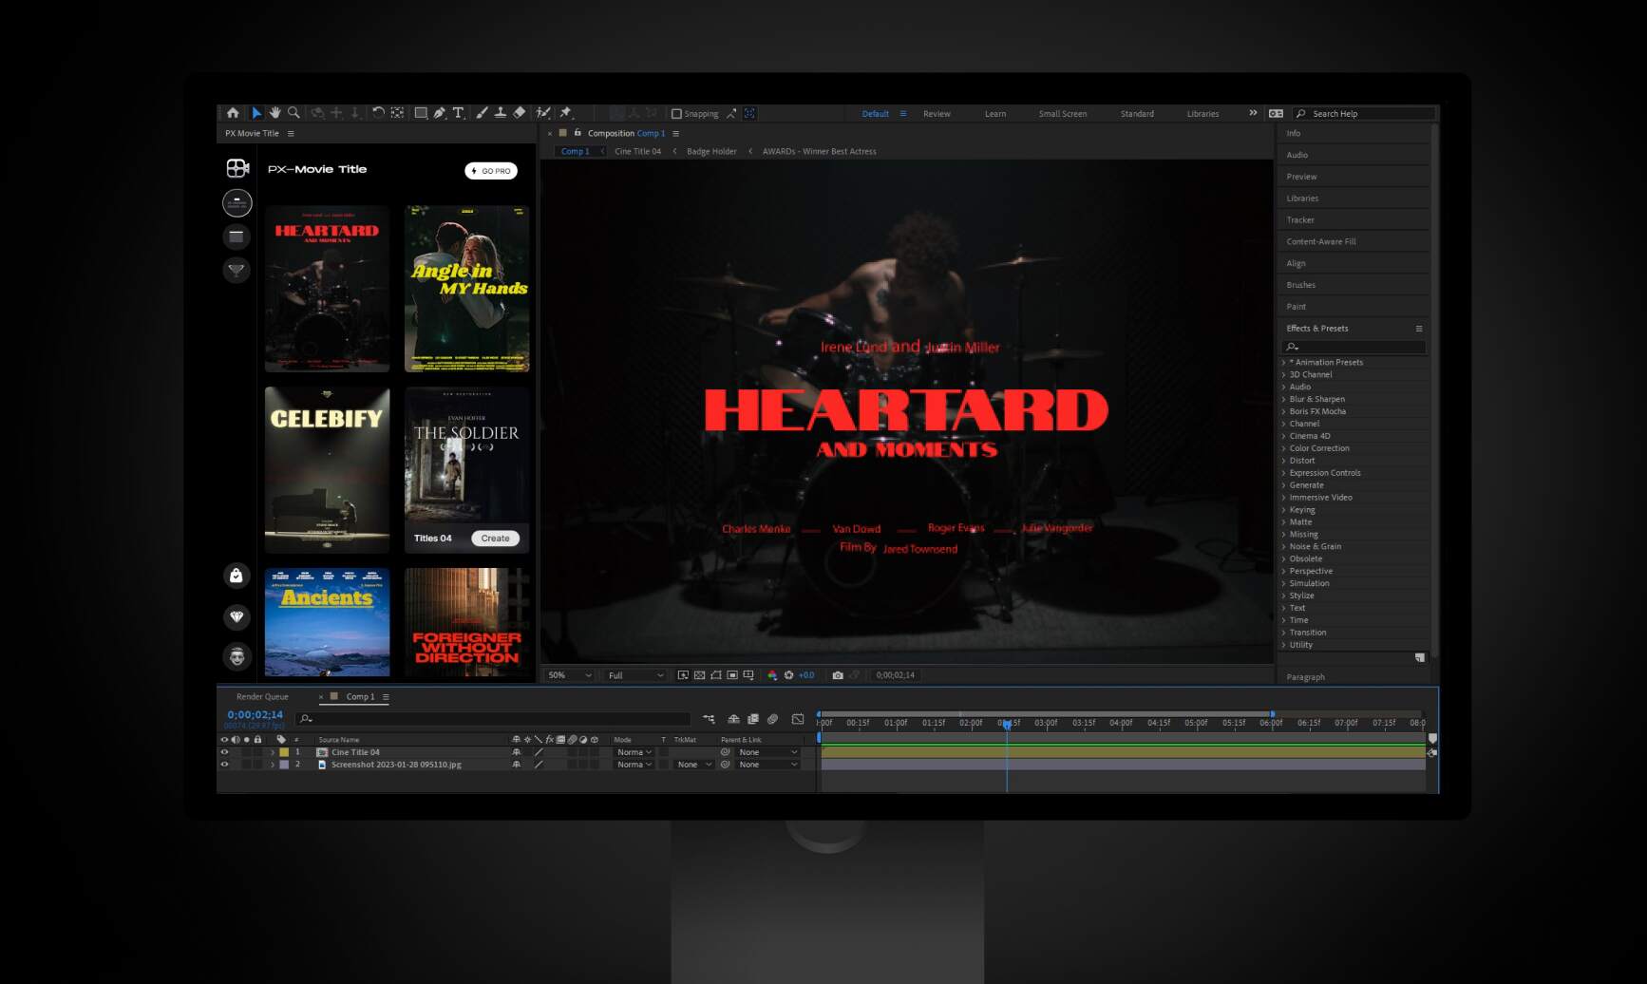Select the Clone Stamp tool
The height and width of the screenshot is (984, 1647).
tap(501, 113)
